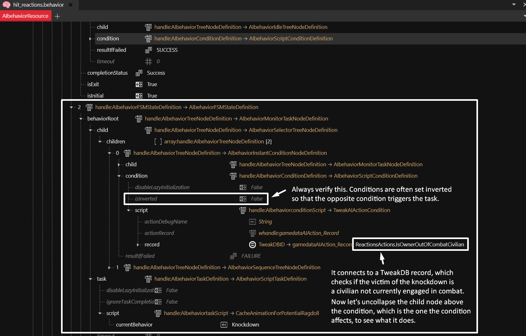Click the number icon on timeout row

point(148,61)
